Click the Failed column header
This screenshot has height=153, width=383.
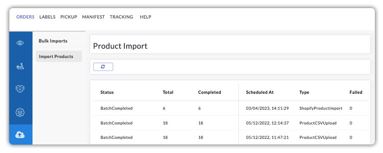pyautogui.click(x=356, y=92)
